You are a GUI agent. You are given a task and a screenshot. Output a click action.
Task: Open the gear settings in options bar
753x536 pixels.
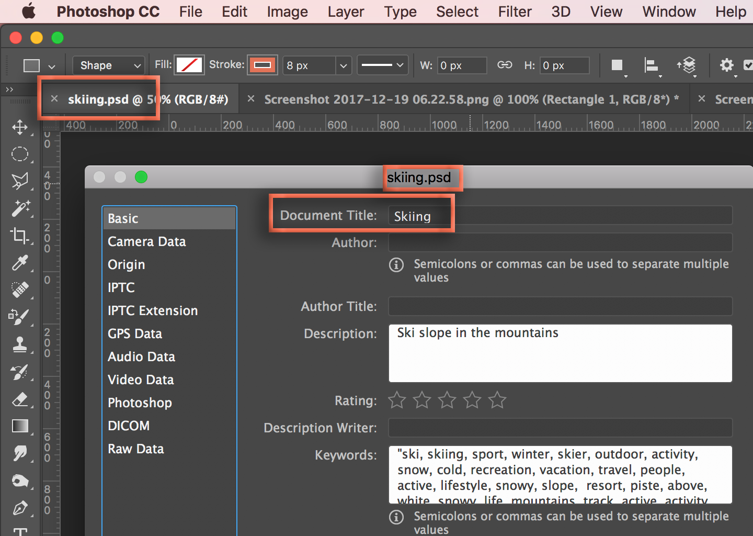tap(727, 65)
